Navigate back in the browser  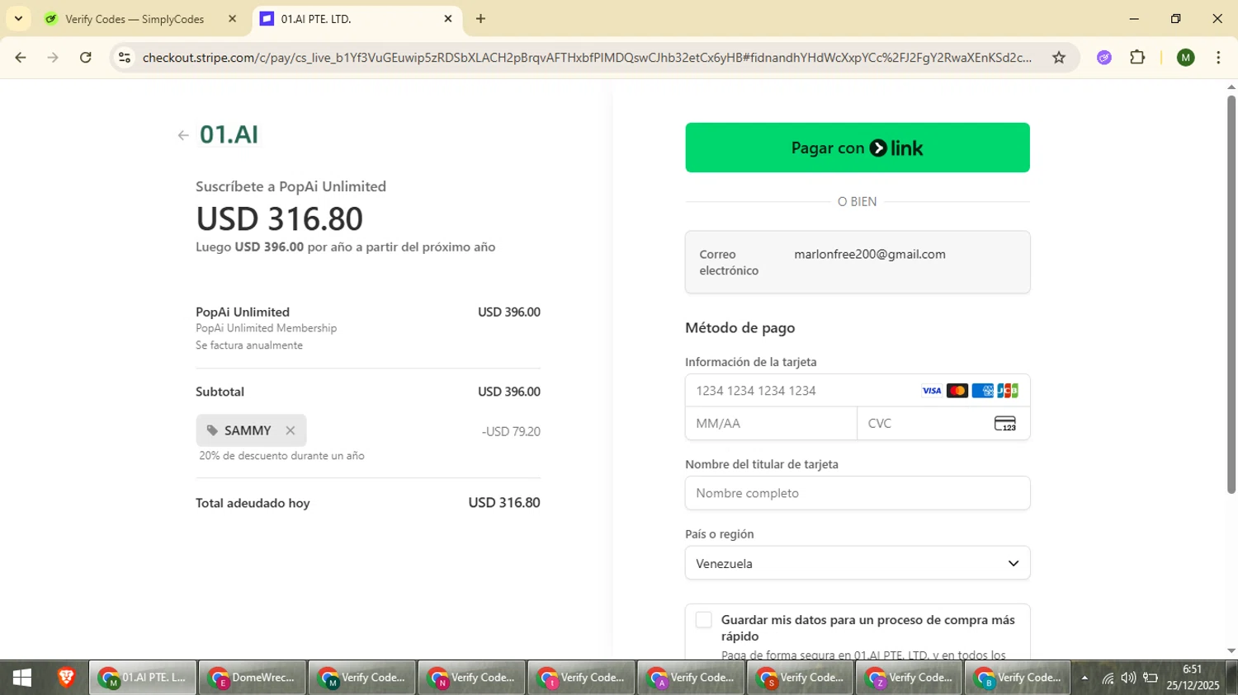[x=21, y=57]
